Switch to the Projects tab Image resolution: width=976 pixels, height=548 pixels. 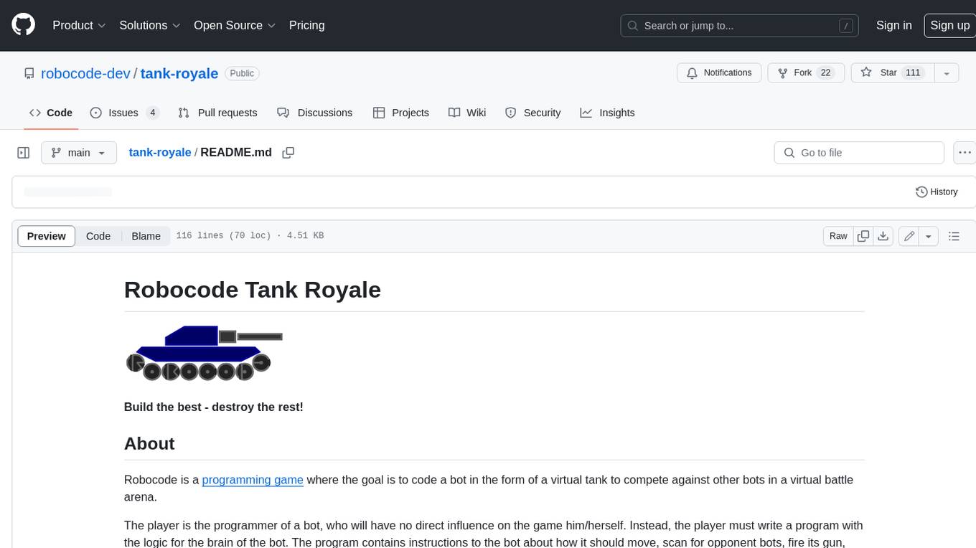click(401, 113)
